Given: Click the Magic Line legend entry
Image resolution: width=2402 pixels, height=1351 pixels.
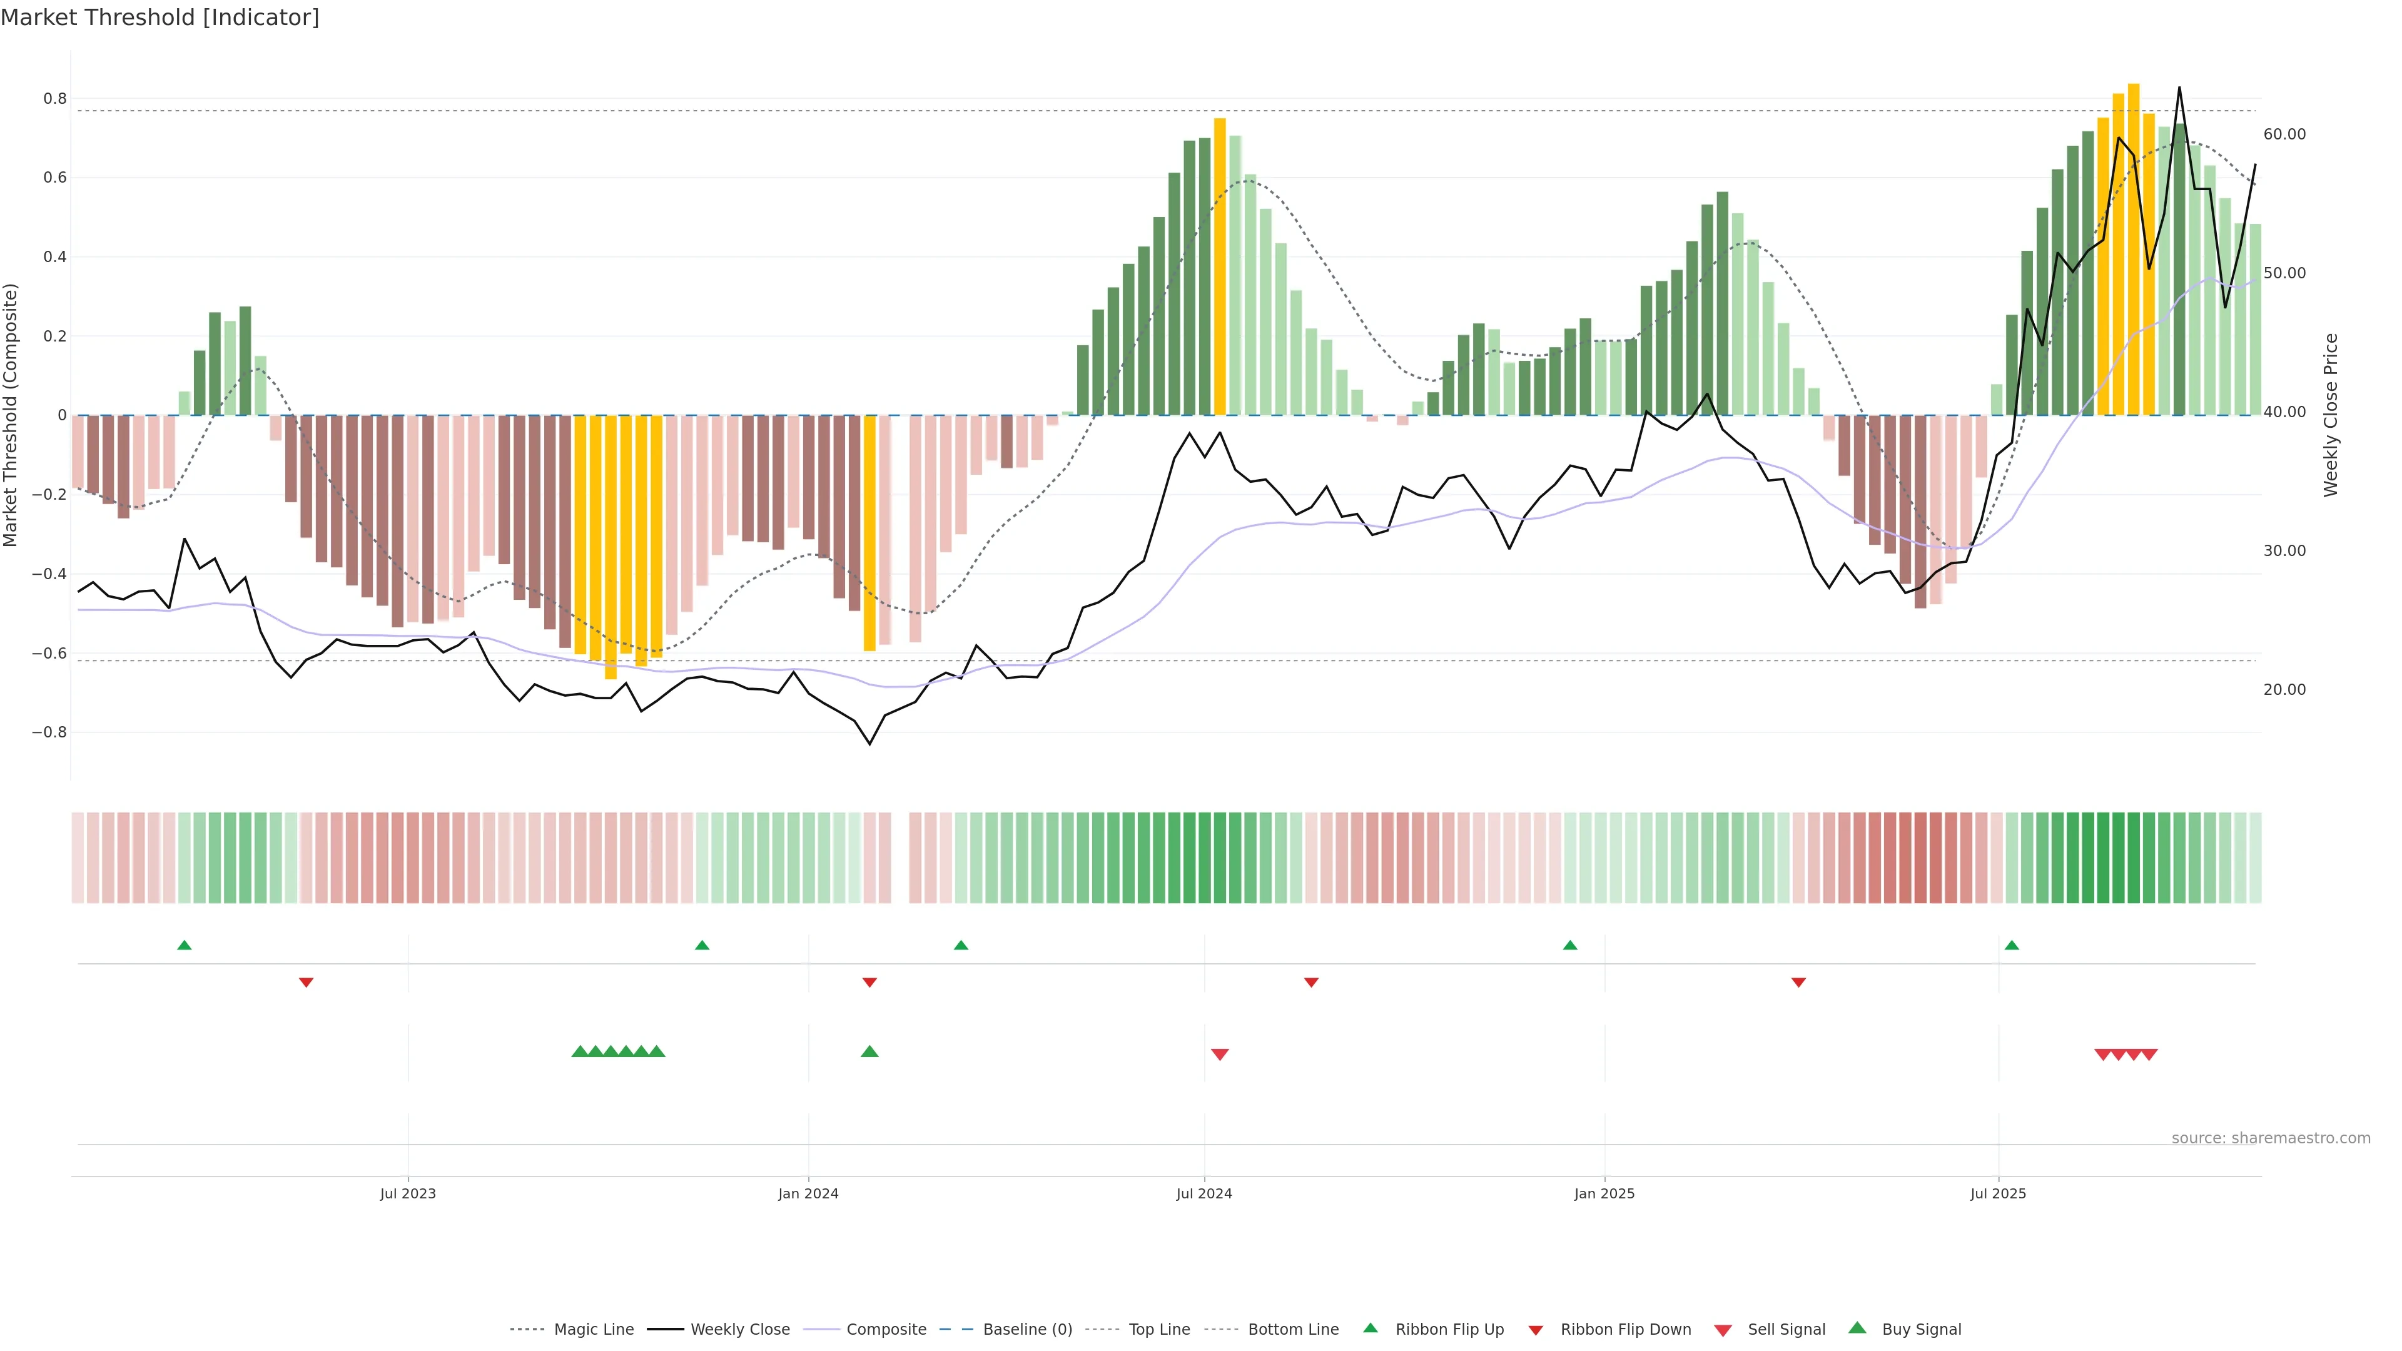Looking at the screenshot, I should tap(593, 1330).
